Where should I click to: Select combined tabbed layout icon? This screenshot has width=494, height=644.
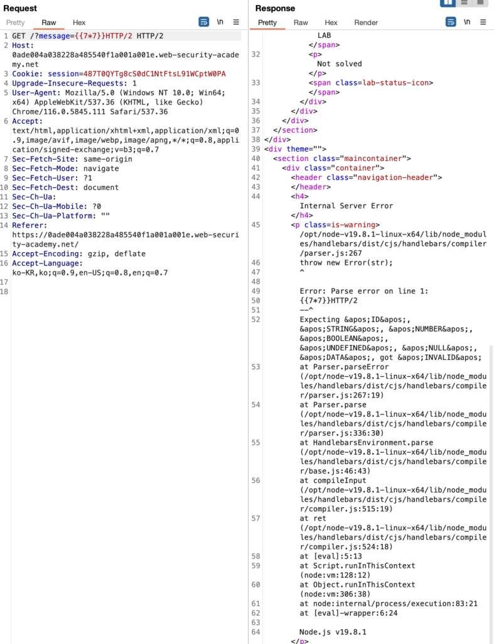480,3
